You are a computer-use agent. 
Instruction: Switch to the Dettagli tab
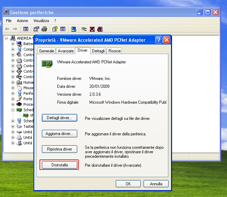click(98, 51)
